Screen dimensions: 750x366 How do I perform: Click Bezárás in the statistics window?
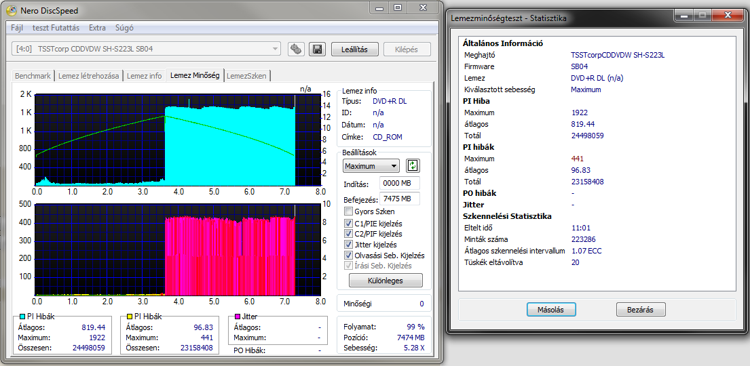tap(641, 310)
